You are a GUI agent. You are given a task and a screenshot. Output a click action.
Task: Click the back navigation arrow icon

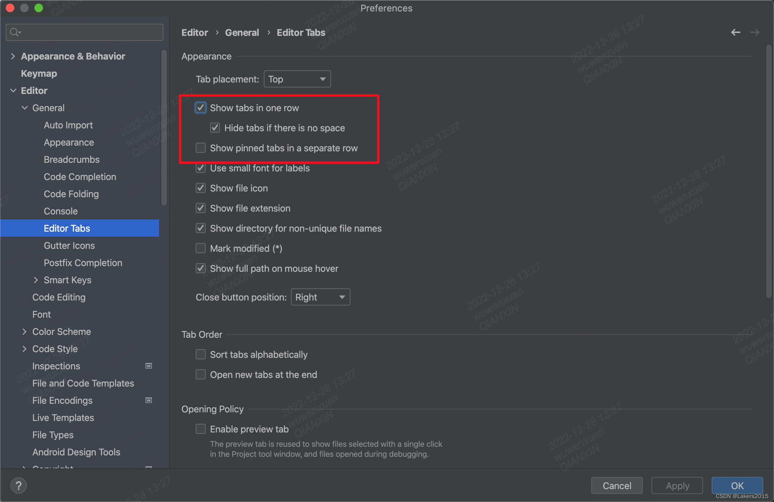pos(735,32)
